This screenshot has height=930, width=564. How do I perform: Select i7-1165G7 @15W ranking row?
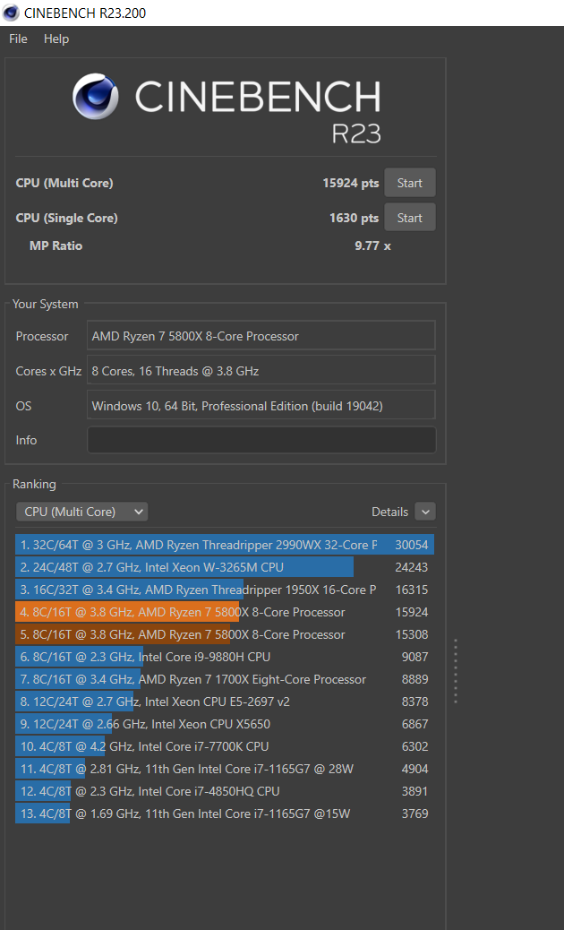pos(225,814)
